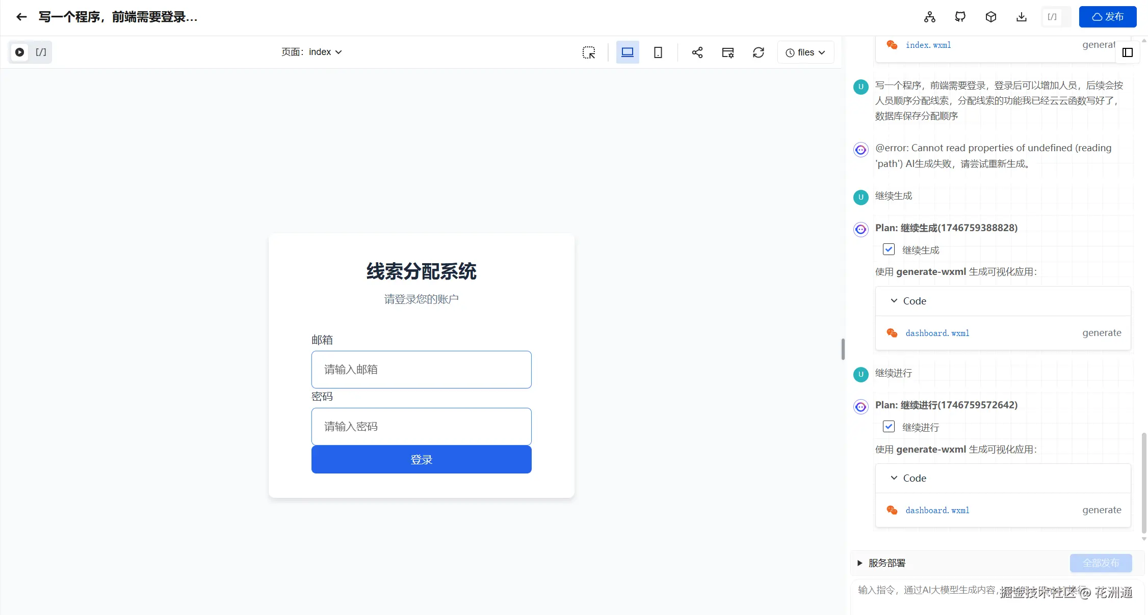Image resolution: width=1148 pixels, height=615 pixels.
Task: Open the GitHub repository icon
Action: click(960, 16)
